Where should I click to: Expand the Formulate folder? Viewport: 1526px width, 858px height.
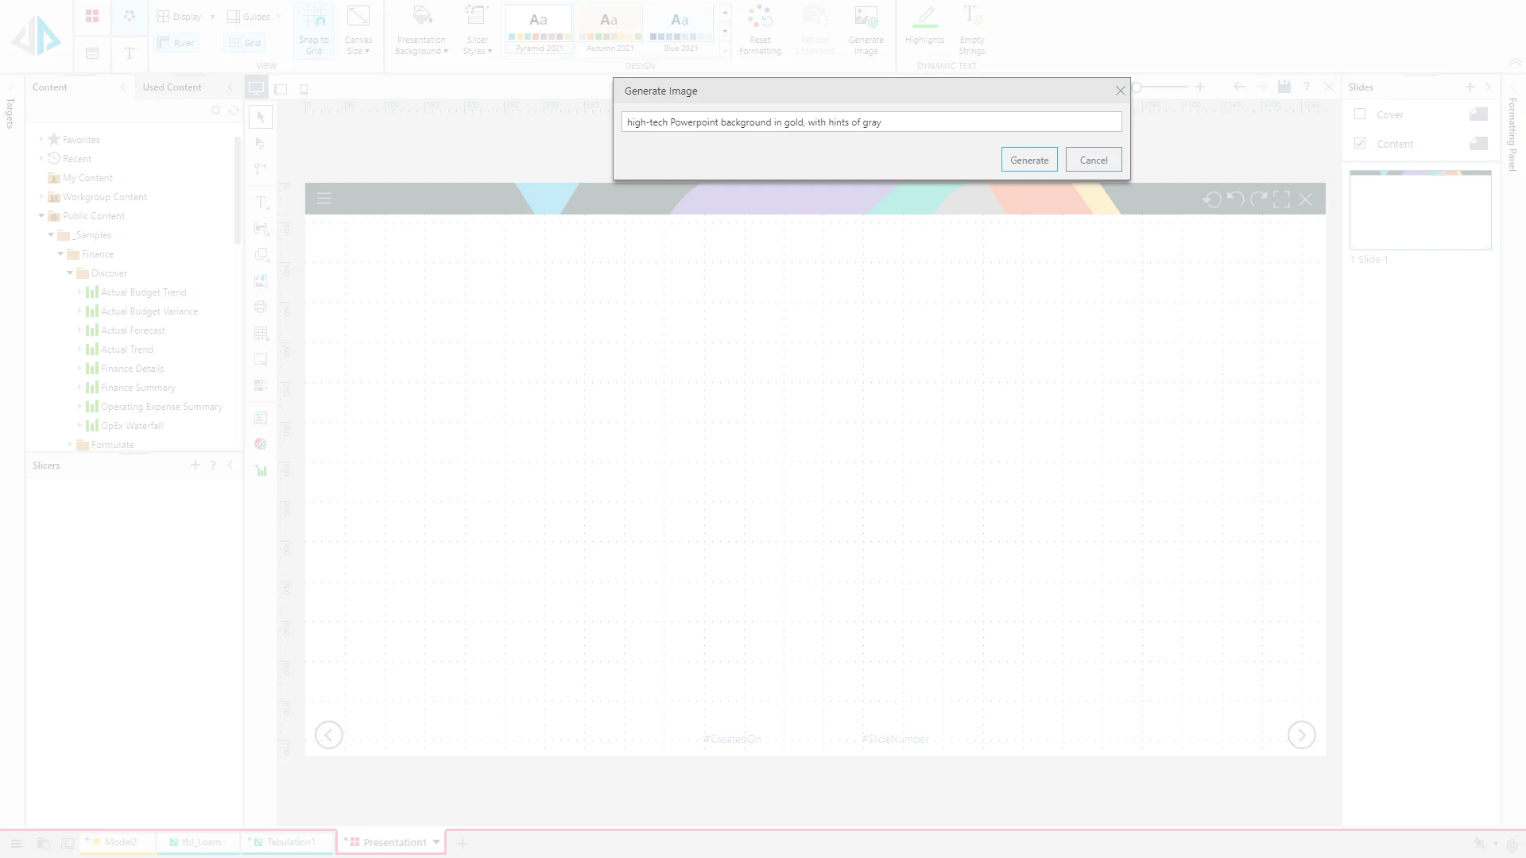click(x=70, y=445)
